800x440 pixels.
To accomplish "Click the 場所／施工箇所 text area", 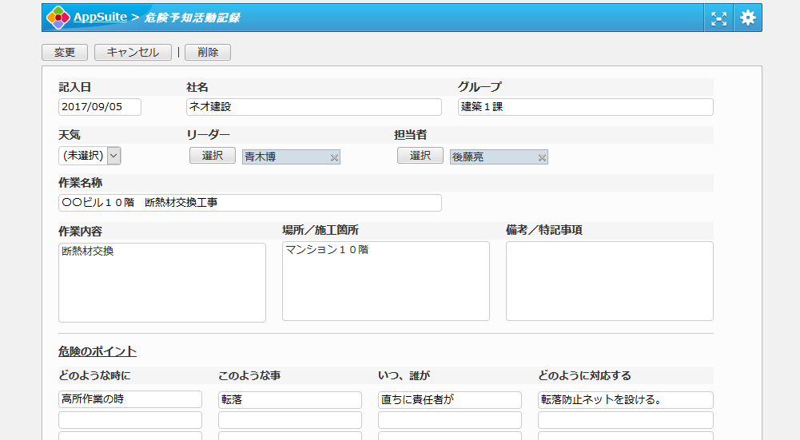I will (385, 283).
